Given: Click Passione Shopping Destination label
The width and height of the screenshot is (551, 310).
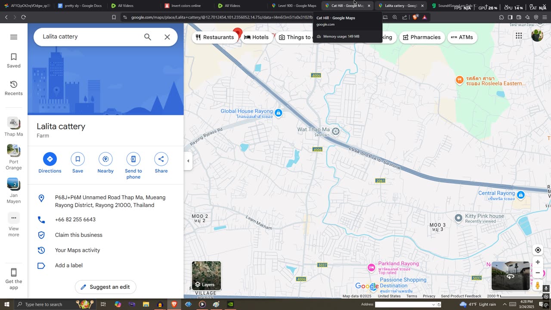Looking at the screenshot, I should coord(403,285).
